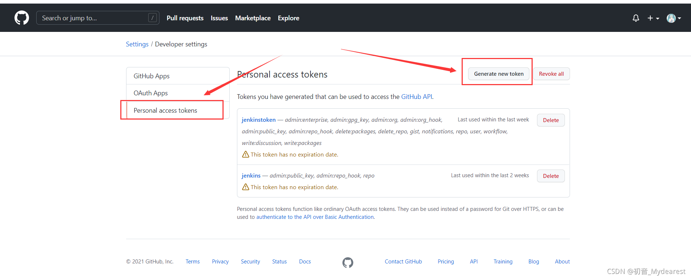Screen dimensions: 691x279
Task: Open Docs in the footer
Action: (305, 262)
